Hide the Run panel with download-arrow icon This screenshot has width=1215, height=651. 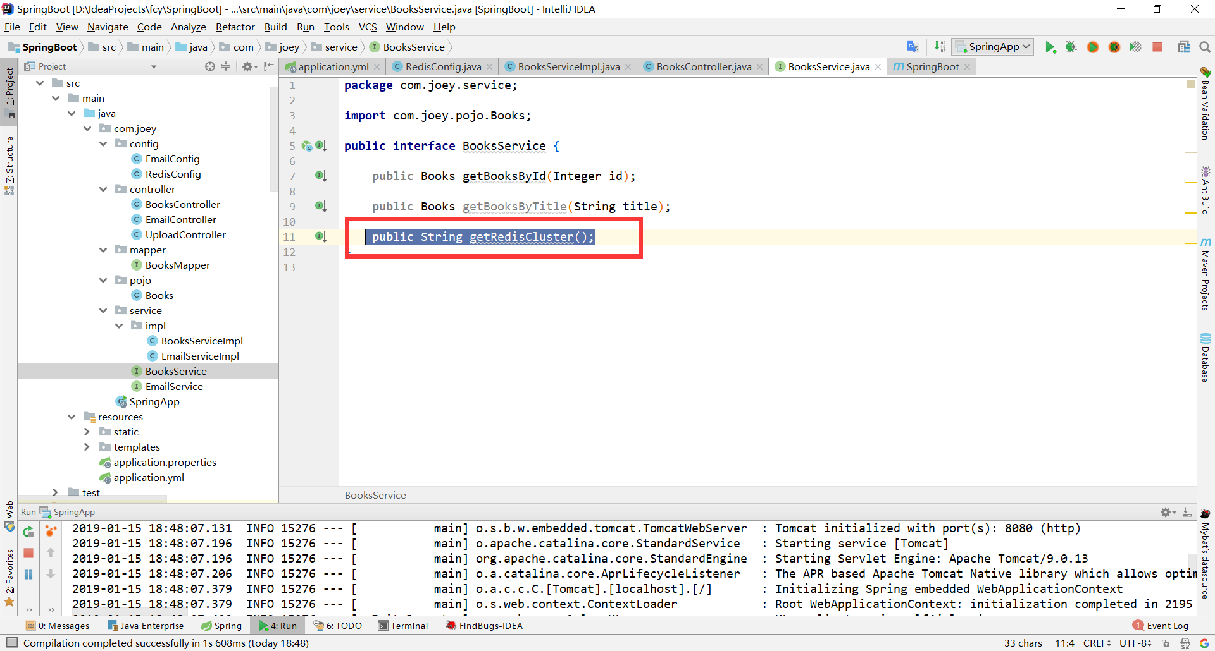(x=1187, y=512)
